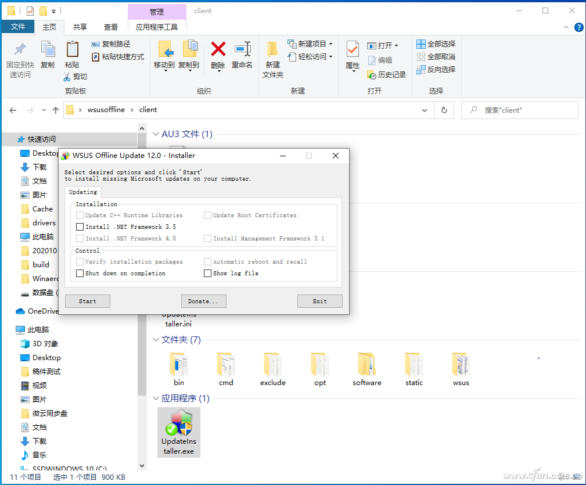The width and height of the screenshot is (586, 485).
Task: Collapse the 文件夹 (7) section
Action: 156,340
